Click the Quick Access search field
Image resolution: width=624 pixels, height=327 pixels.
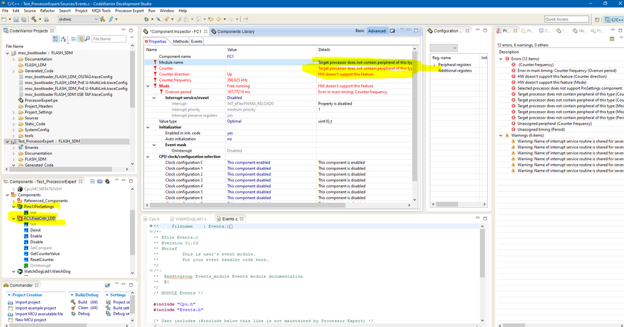(567, 19)
